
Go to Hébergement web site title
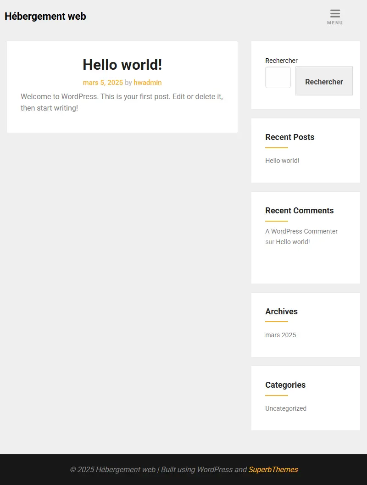pos(45,16)
